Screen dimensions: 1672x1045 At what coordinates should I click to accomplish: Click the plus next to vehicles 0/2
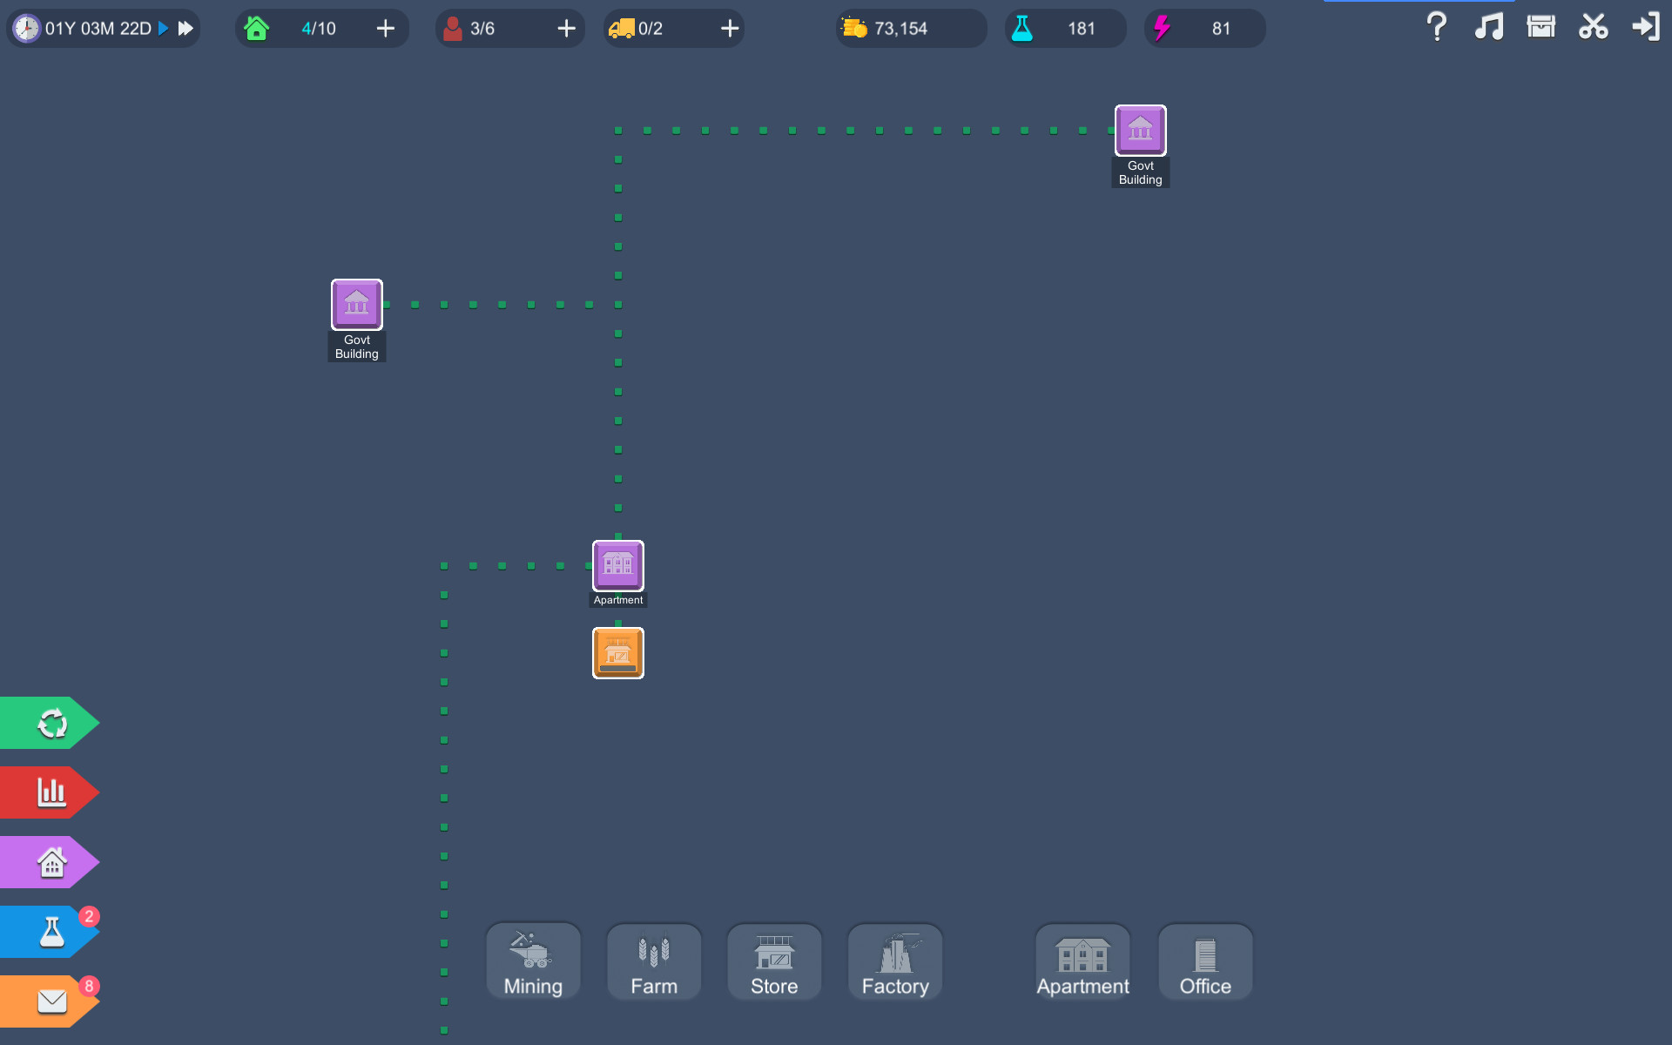tap(729, 28)
